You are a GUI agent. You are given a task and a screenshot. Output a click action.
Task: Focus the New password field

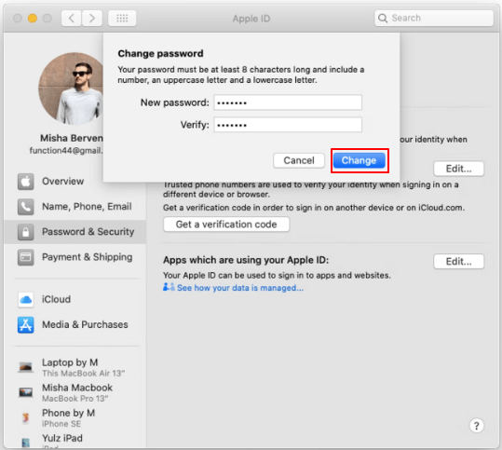[288, 102]
